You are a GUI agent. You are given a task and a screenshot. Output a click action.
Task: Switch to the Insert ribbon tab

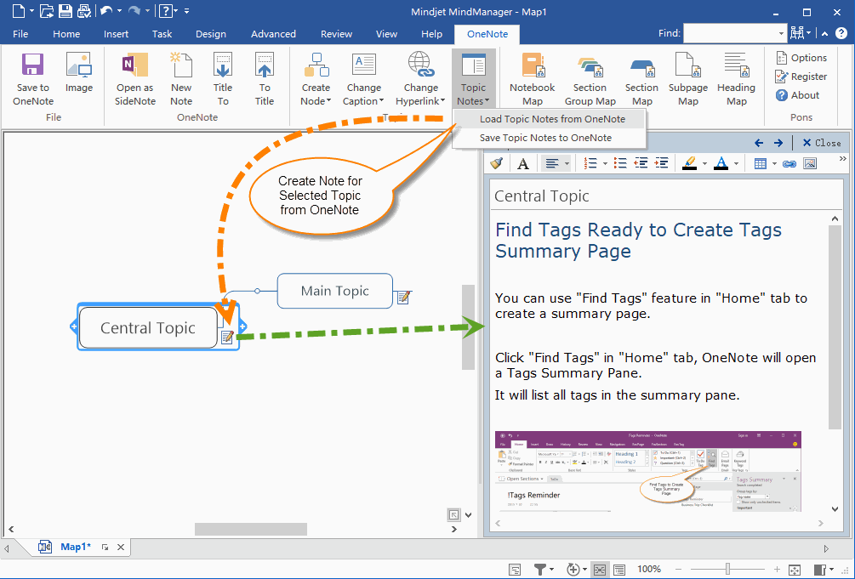[117, 34]
